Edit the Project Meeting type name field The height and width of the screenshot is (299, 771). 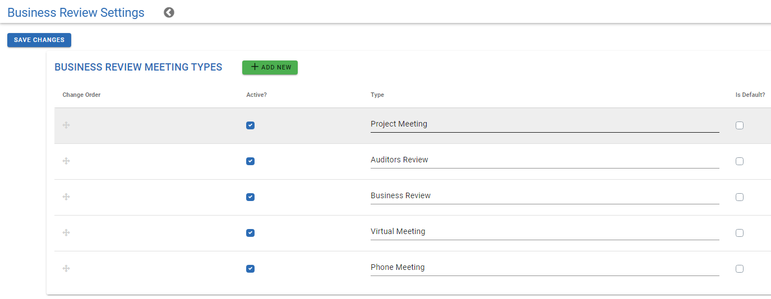point(544,124)
